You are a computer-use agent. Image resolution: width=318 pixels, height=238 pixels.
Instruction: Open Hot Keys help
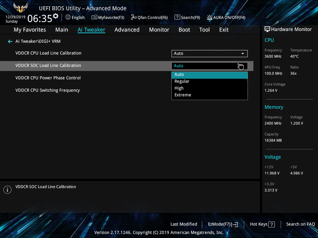[262, 224]
